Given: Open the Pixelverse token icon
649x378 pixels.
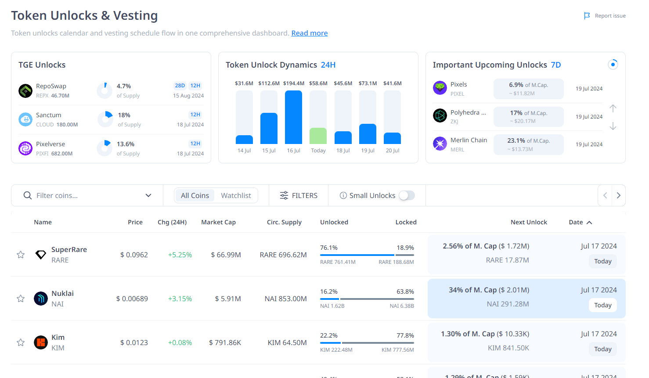Looking at the screenshot, I should 25,148.
